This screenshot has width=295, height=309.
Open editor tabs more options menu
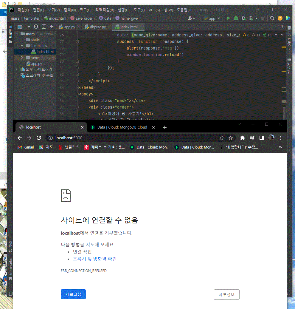[x=282, y=27]
